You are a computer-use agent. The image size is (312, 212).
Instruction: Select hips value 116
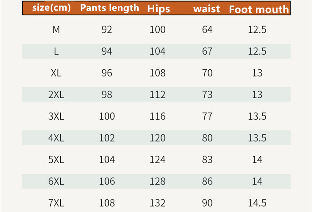(x=157, y=116)
